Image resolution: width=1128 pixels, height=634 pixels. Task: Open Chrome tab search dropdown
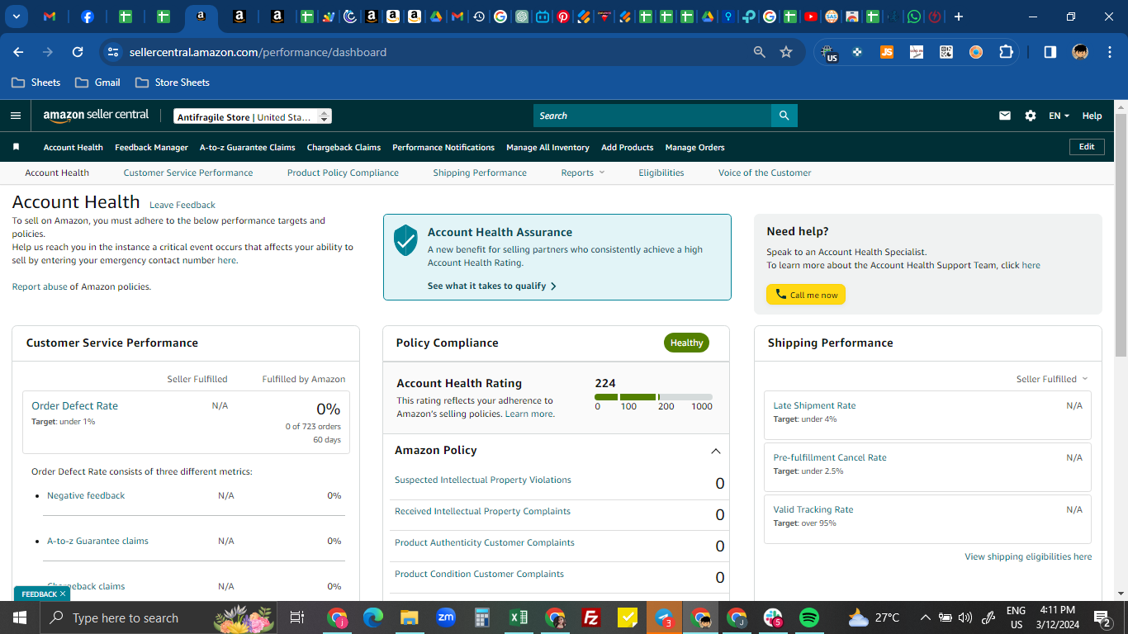17,17
